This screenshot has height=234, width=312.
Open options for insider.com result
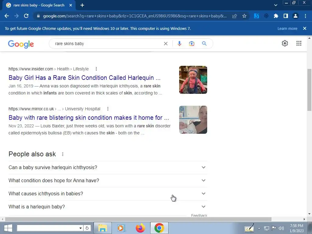point(96,69)
